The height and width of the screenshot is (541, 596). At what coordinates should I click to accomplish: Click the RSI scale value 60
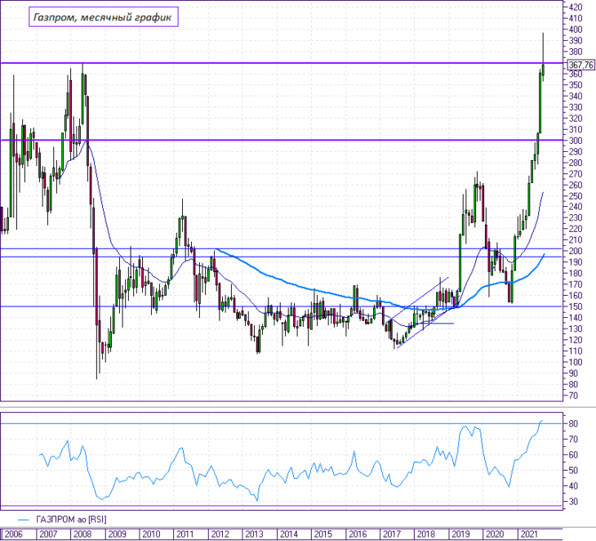(573, 454)
